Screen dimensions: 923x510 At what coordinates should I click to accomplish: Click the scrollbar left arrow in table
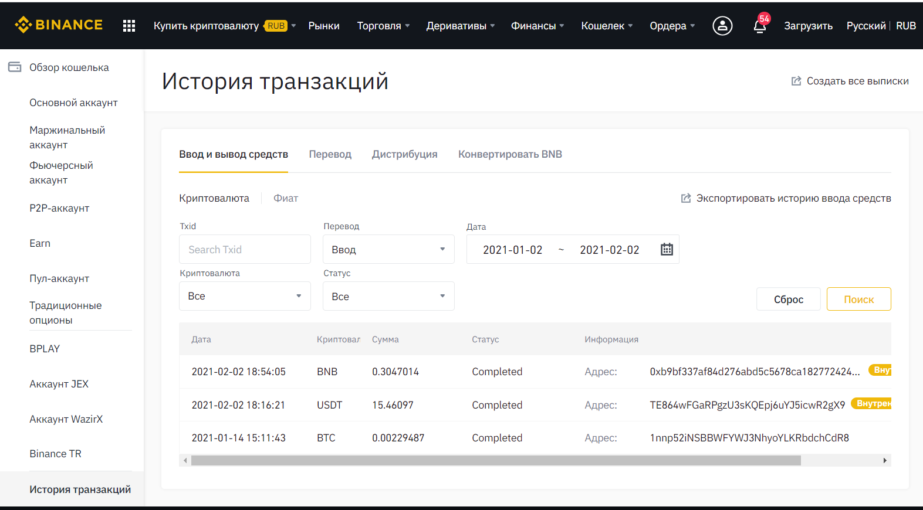point(185,461)
